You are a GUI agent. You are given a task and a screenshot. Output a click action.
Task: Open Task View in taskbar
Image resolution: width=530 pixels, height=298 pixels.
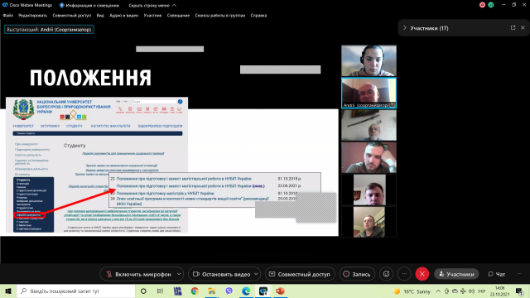pyautogui.click(x=160, y=291)
